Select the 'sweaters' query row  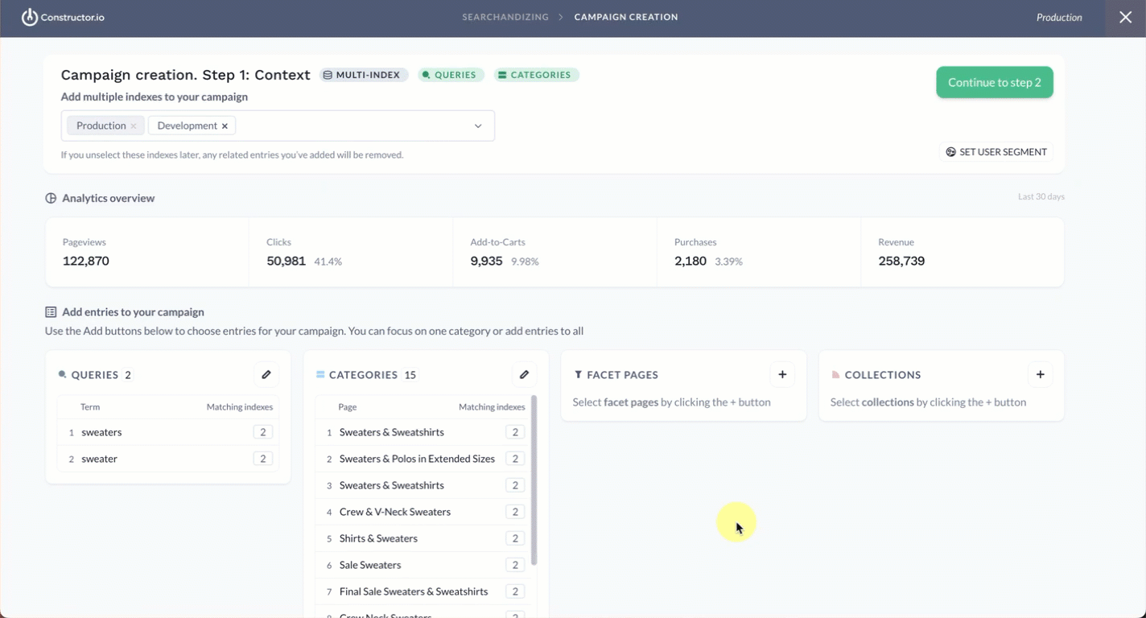168,432
